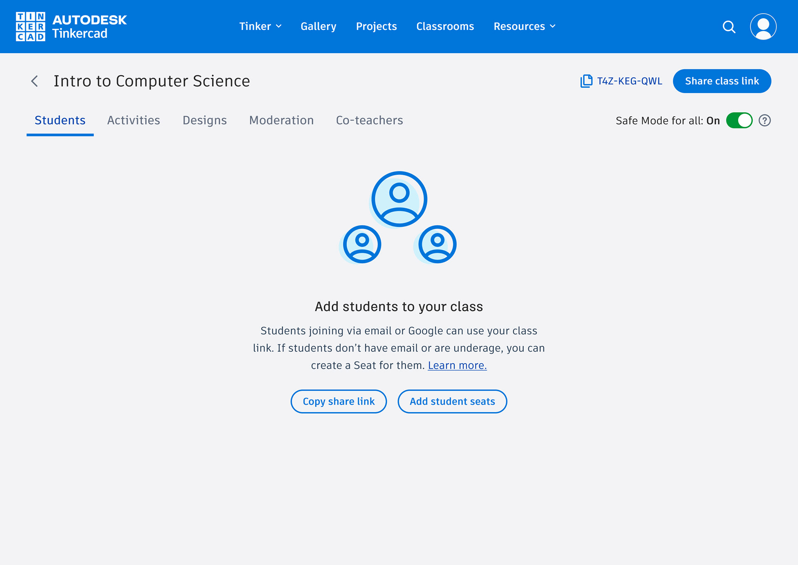
Task: Go to Projects in top navigation
Action: click(x=376, y=27)
